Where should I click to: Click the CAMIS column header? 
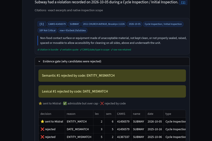click(x=123, y=114)
